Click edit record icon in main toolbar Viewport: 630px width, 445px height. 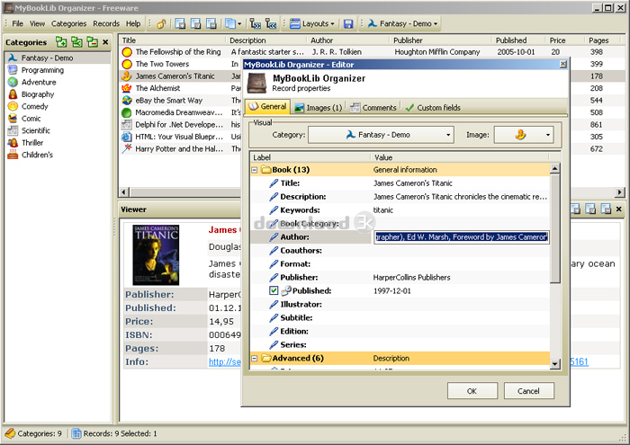pyautogui.click(x=195, y=23)
